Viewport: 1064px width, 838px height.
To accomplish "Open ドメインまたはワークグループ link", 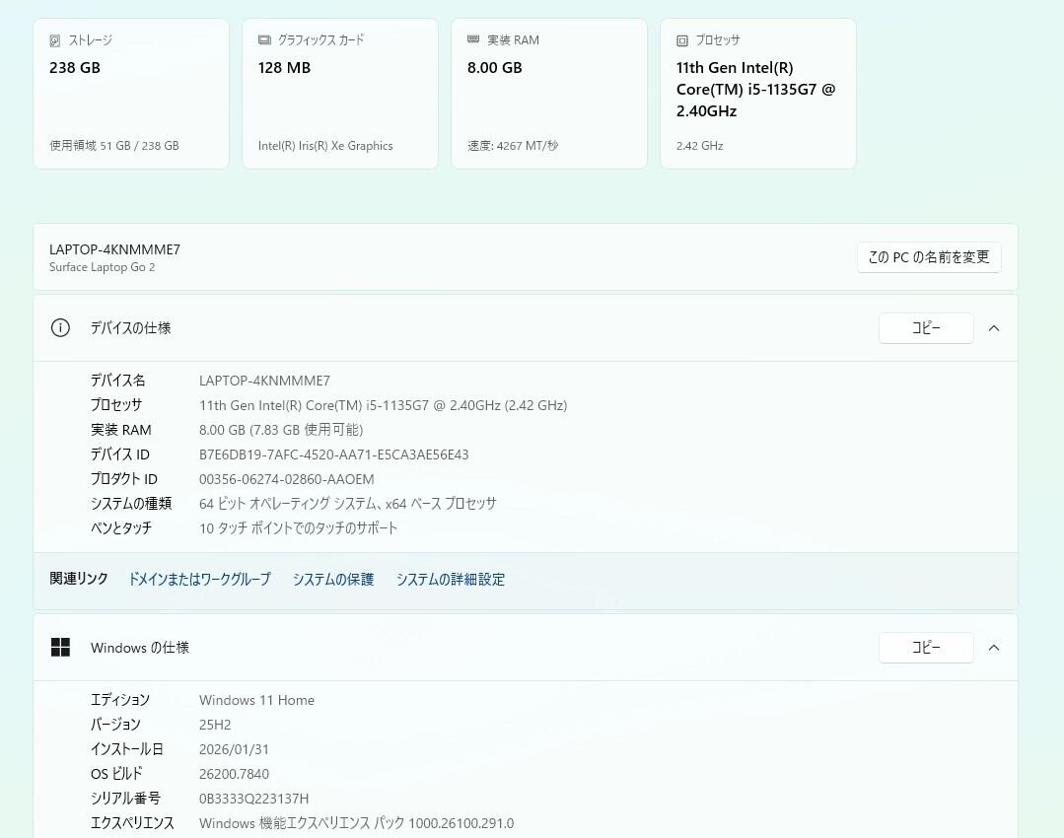I will pos(199,580).
